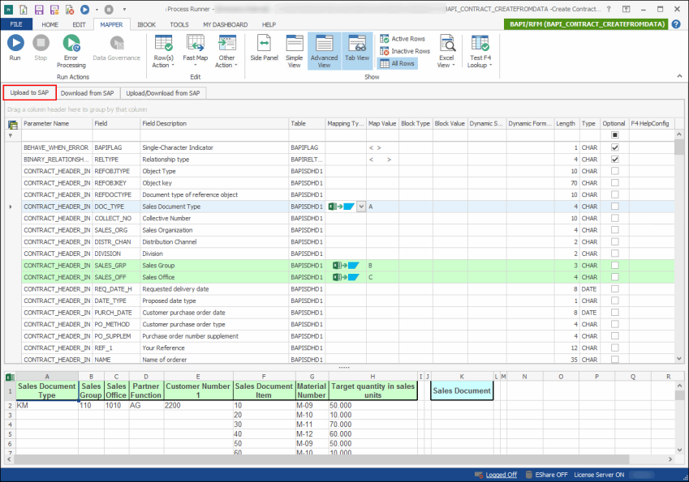Screen dimensions: 689x482
Task: Select Excel column E header
Action: click(198, 377)
